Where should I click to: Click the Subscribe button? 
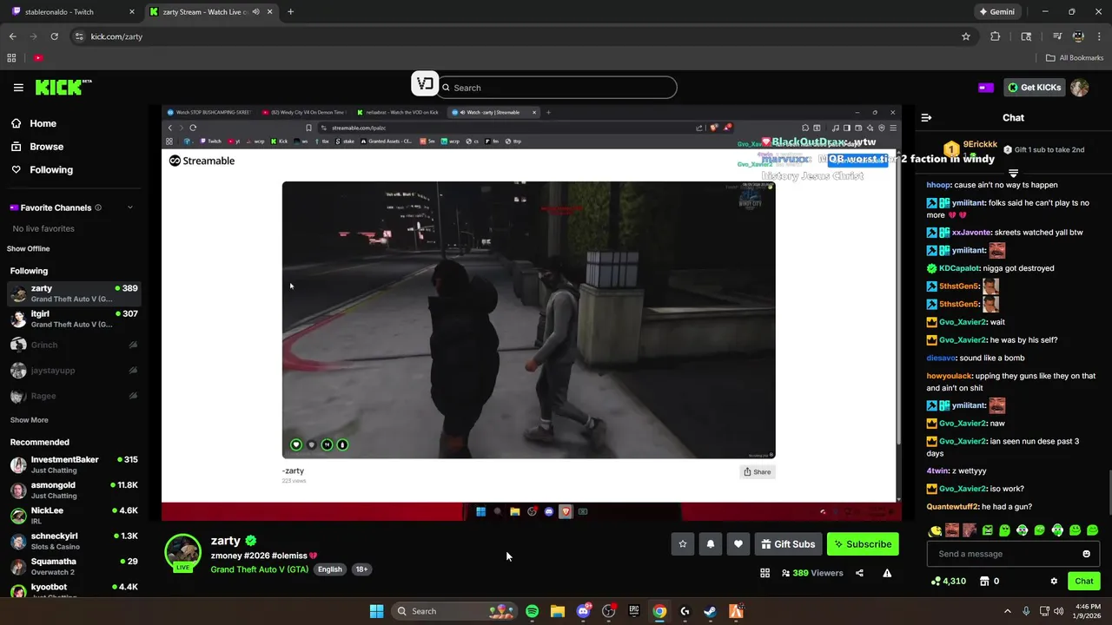click(863, 544)
